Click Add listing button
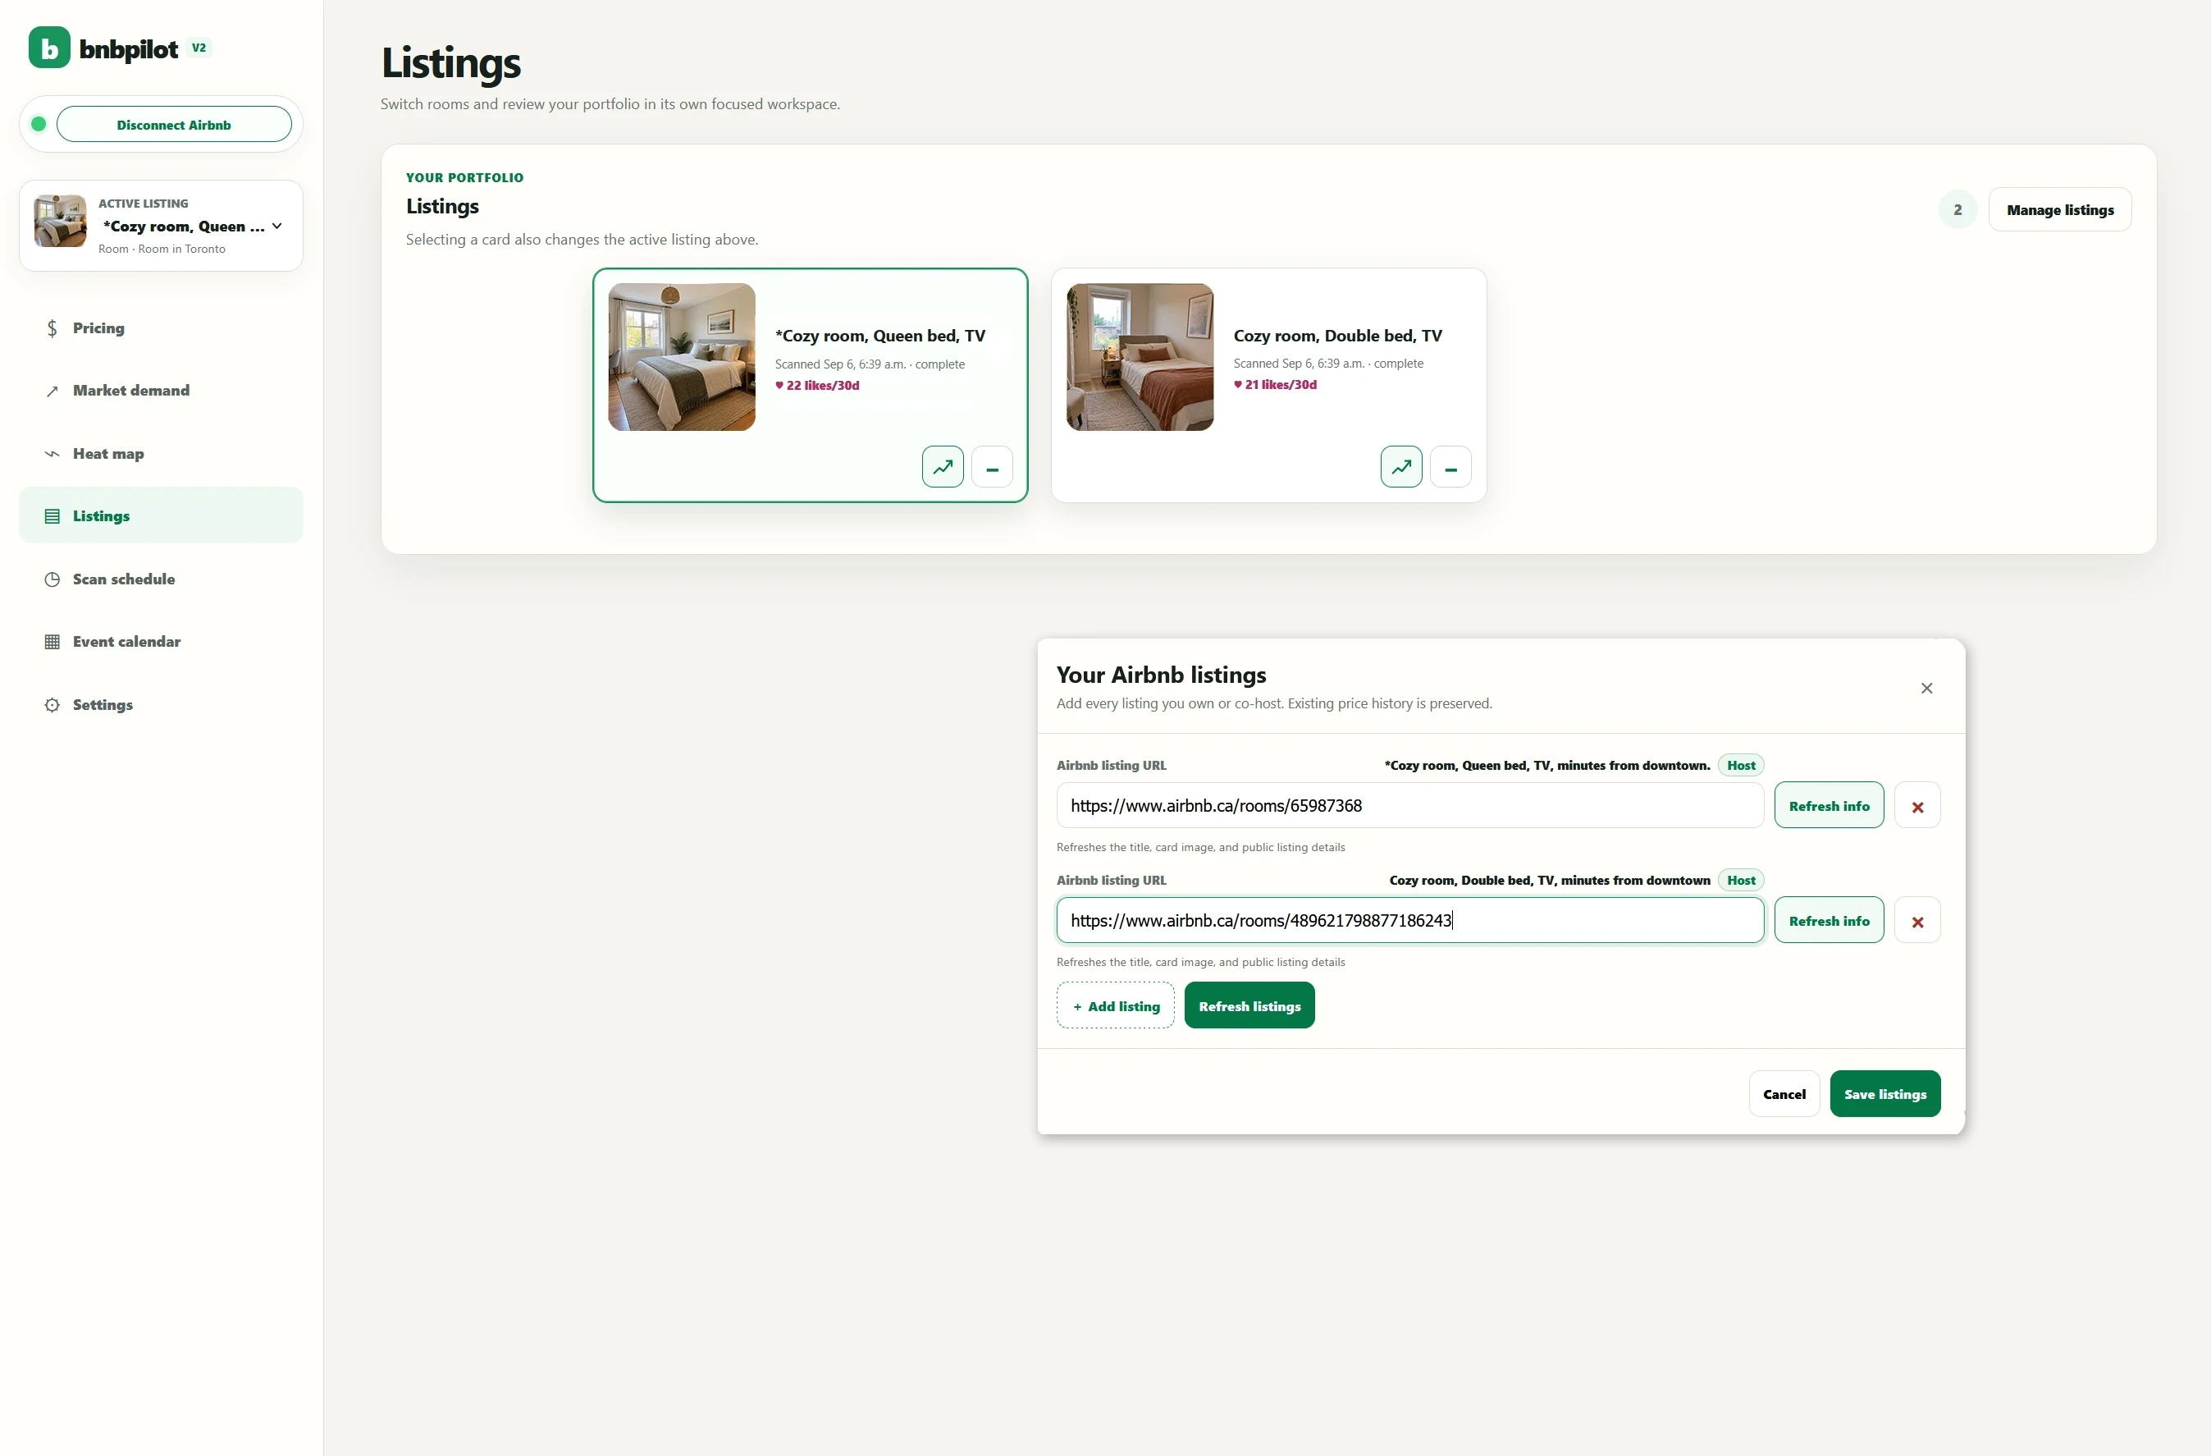The height and width of the screenshot is (1456, 2211). [x=1116, y=1005]
